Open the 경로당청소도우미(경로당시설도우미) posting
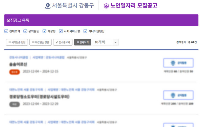 (40, 97)
